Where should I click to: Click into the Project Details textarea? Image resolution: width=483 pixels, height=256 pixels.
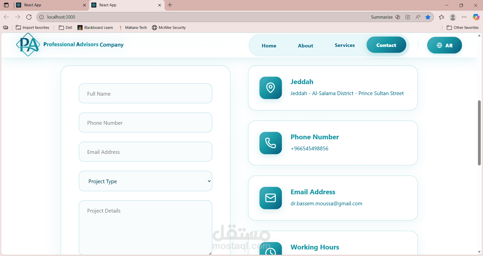pyautogui.click(x=145, y=228)
